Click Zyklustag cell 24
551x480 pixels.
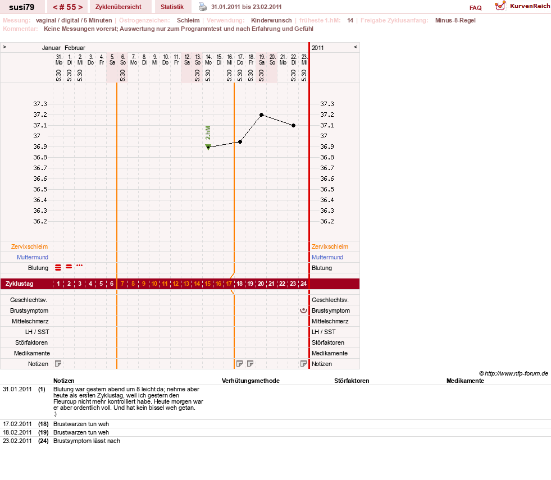point(304,284)
